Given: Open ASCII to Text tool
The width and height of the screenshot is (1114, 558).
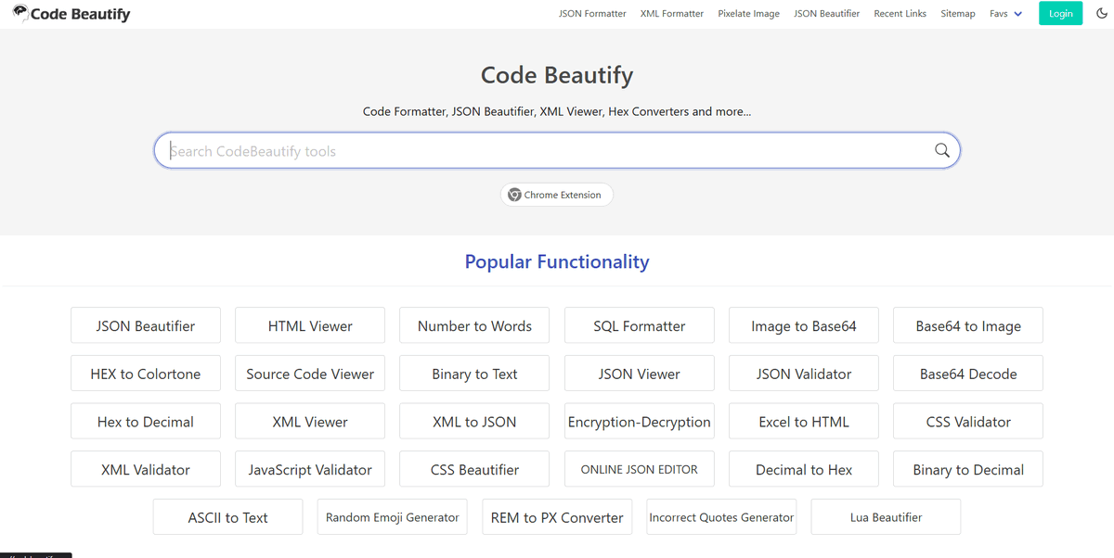Looking at the screenshot, I should (x=228, y=517).
